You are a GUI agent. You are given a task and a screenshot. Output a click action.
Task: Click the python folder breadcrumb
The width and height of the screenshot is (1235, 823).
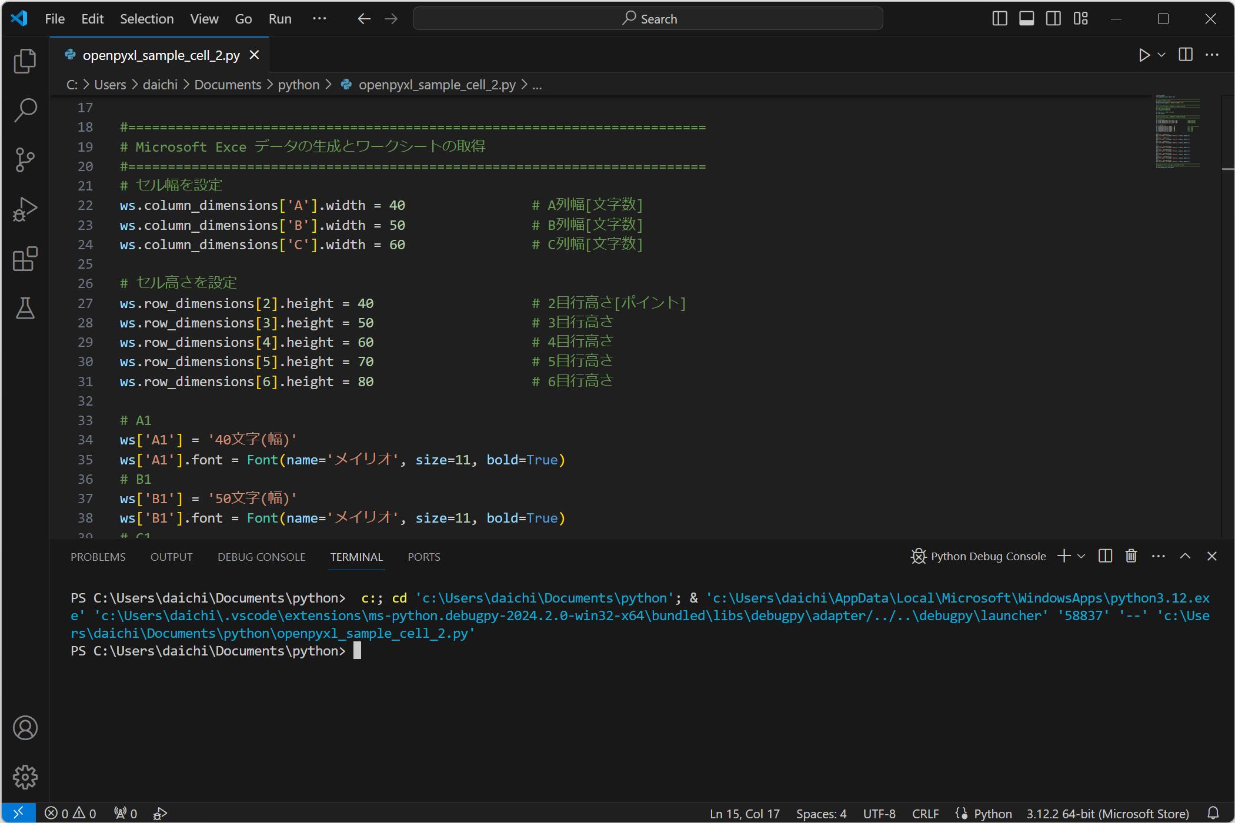299,85
